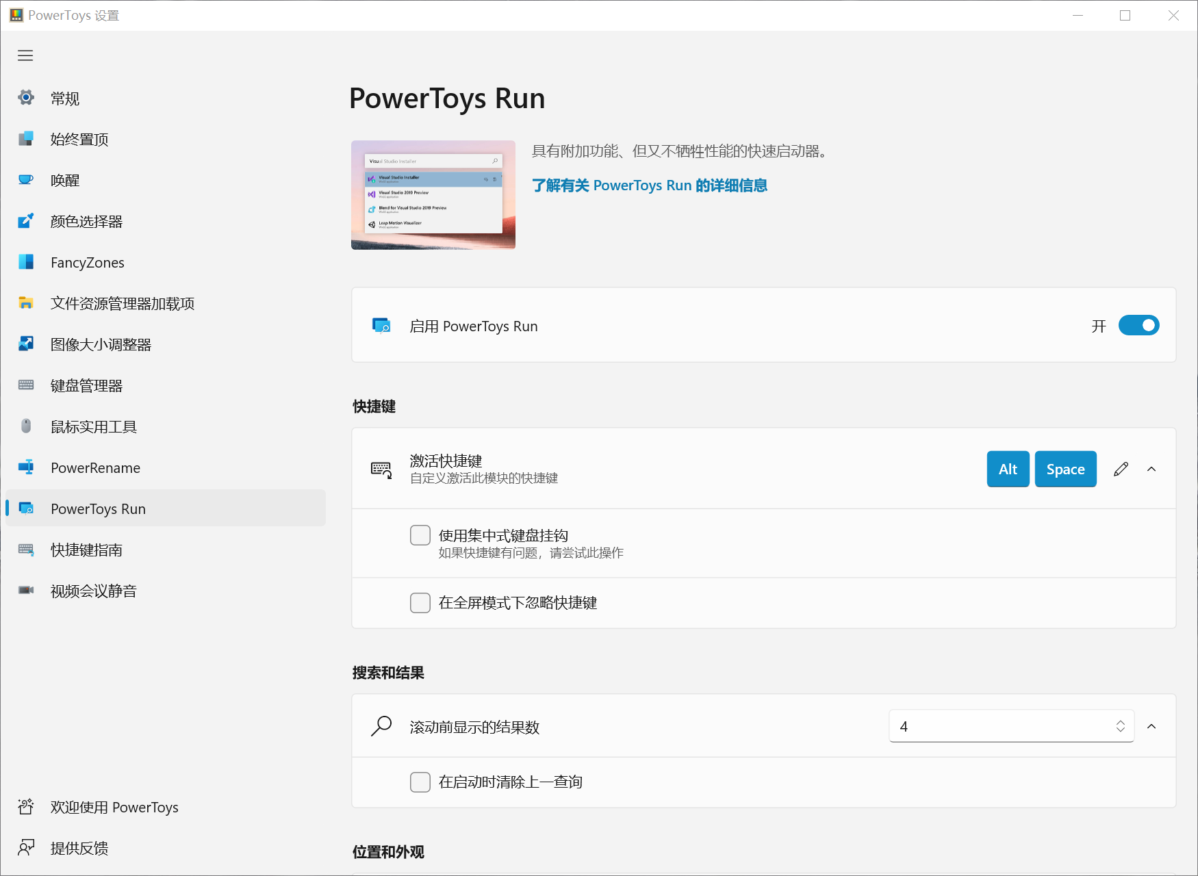
Task: Collapse the 滚动前显示的结果数 section chevron
Action: (1151, 726)
